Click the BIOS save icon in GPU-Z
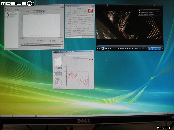The image size is (174, 130). (93, 16)
